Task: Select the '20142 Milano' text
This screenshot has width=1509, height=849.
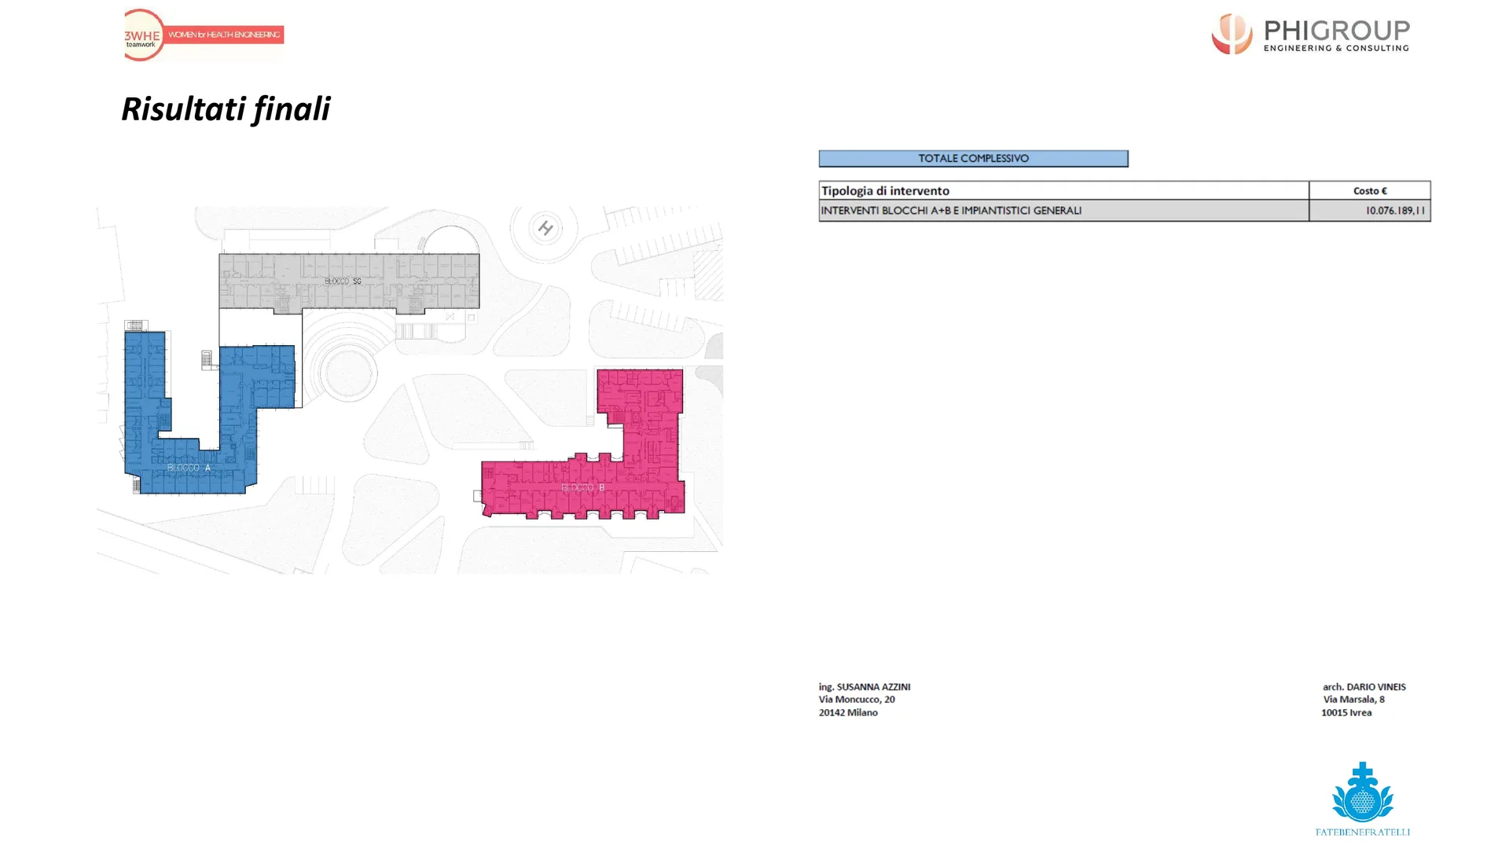Action: tap(848, 713)
